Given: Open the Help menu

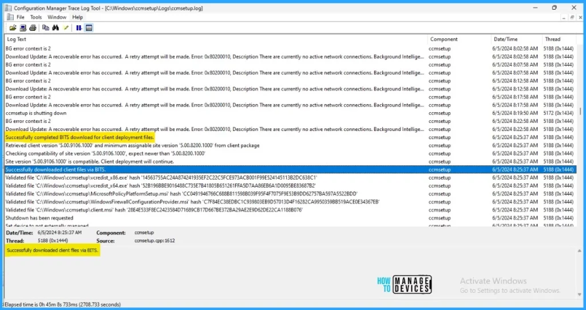Looking at the screenshot, I should [78, 17].
